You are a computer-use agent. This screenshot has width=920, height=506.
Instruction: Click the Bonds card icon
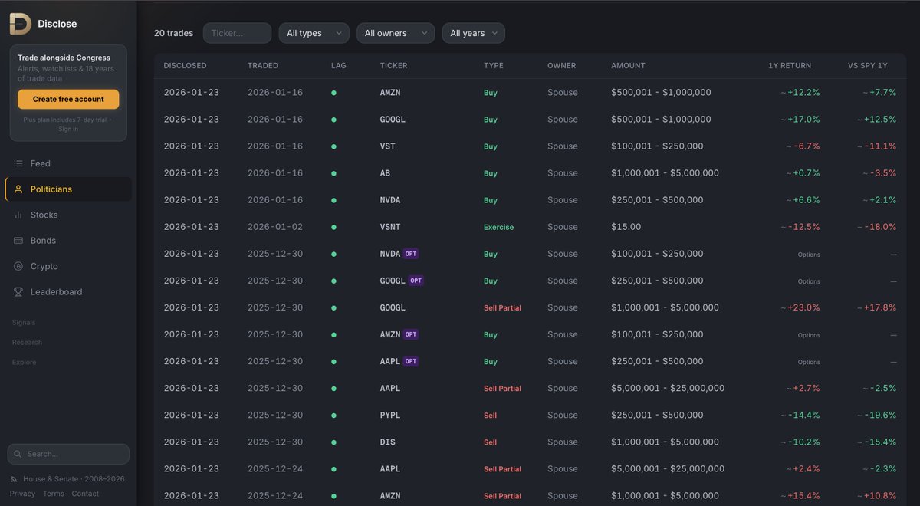(18, 241)
